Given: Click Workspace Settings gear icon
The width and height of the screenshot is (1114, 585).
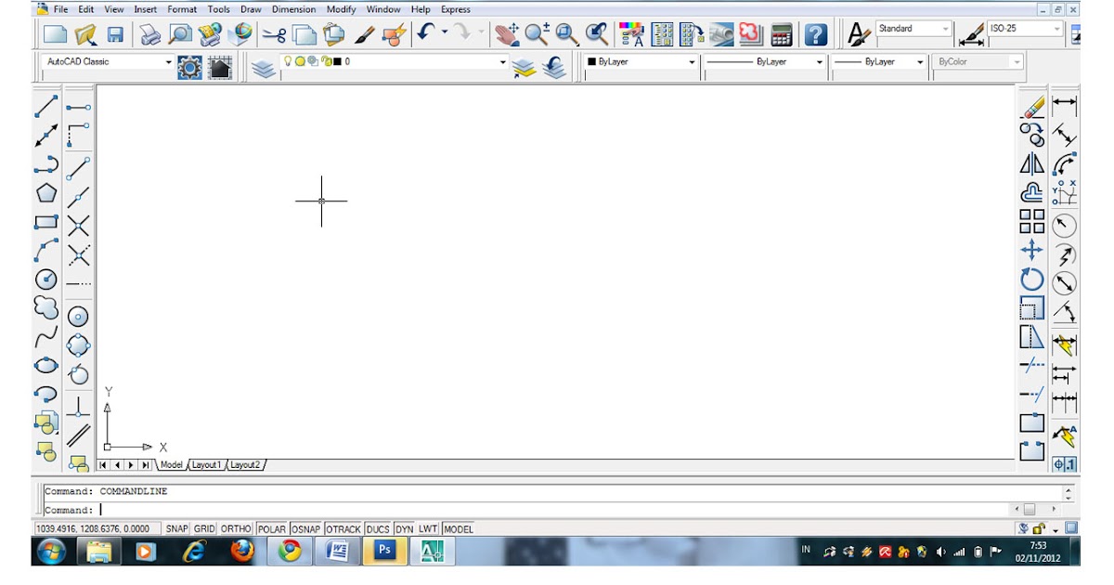Looking at the screenshot, I should 189,67.
